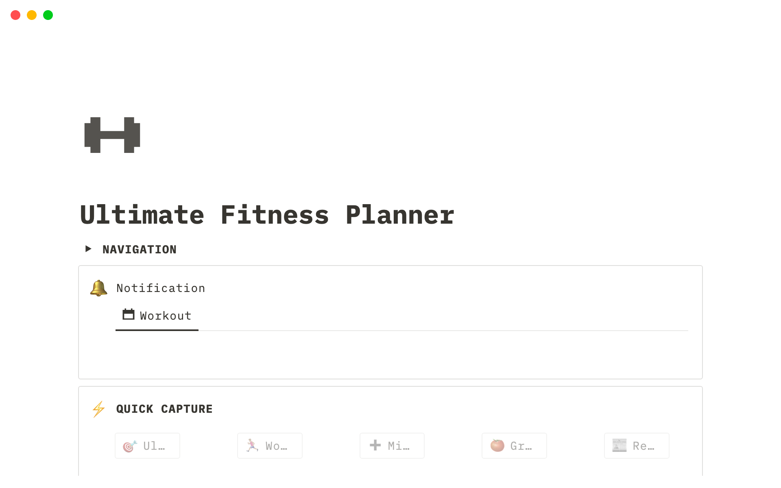
Task: Click the runner emoji quick capture icon
Action: pyautogui.click(x=252, y=445)
